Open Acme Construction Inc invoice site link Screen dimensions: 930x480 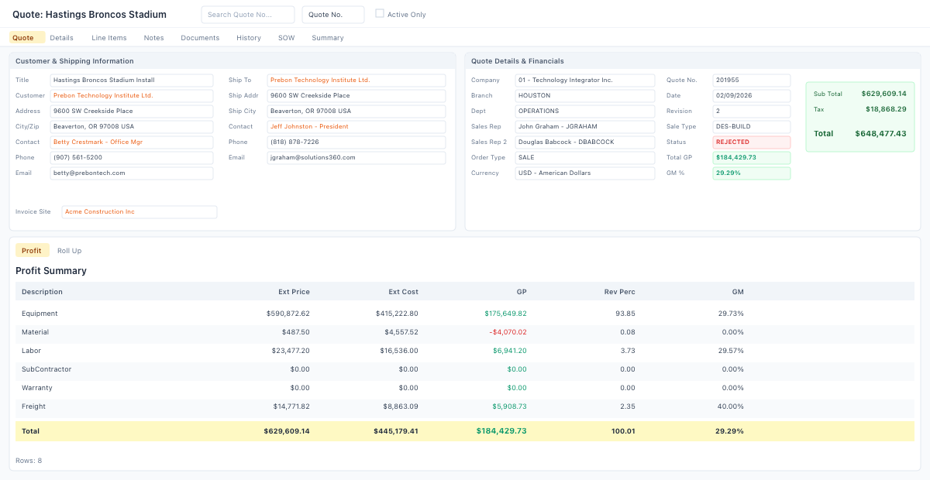100,212
